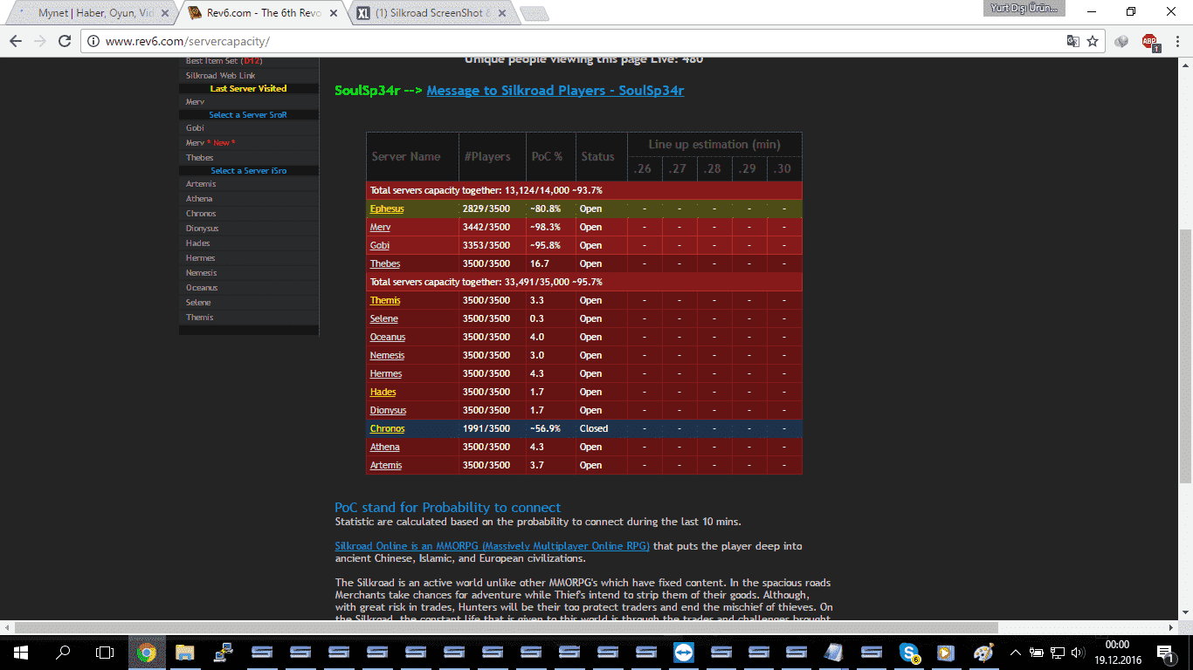This screenshot has width=1193, height=670.
Task: Switch to the Silkroad ScreenShot tab
Action: [432, 14]
